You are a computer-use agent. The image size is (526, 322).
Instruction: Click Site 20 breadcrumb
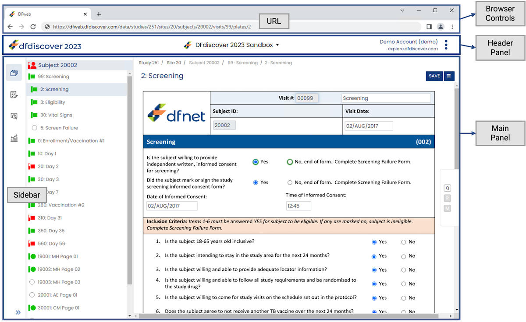click(174, 63)
